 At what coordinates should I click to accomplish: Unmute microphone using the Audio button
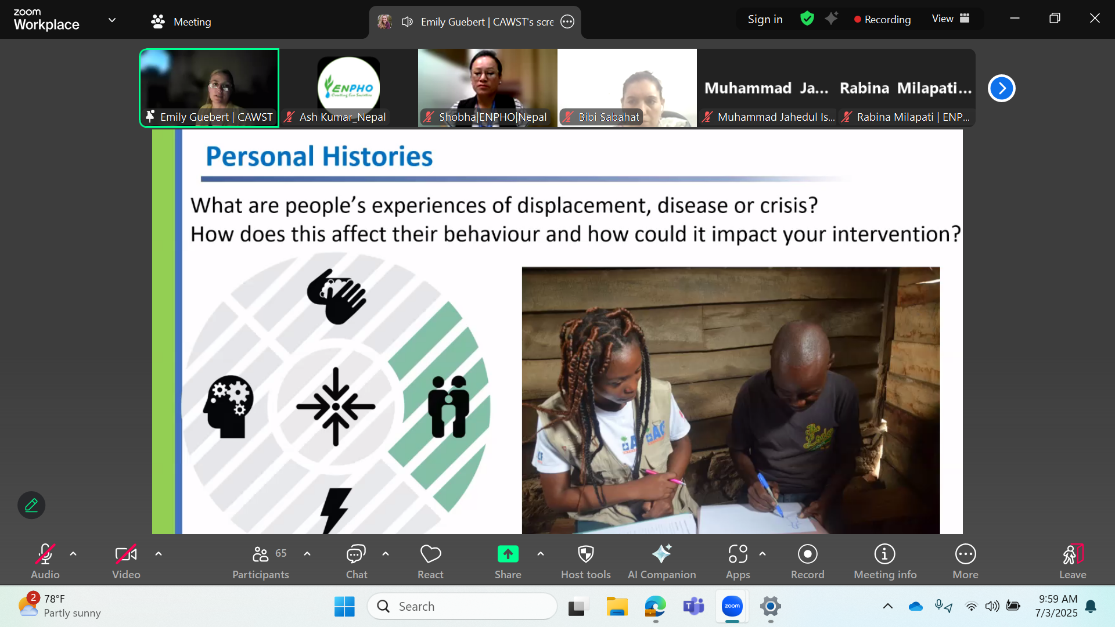tap(45, 561)
